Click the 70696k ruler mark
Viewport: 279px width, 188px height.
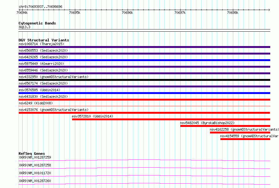point(127,13)
